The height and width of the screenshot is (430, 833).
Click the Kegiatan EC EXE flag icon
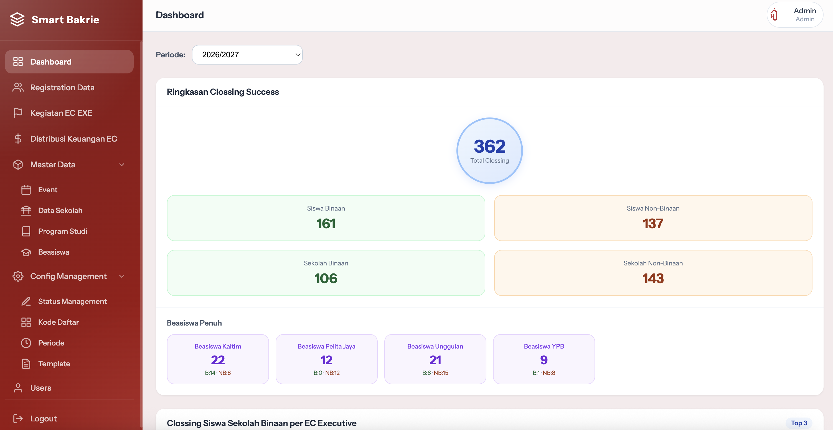[18, 113]
